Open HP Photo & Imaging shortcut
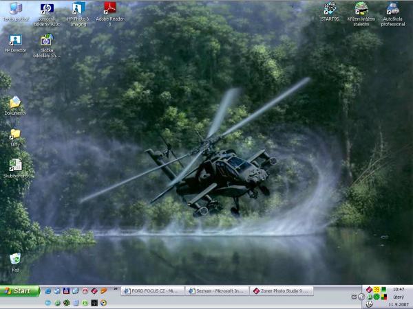 78,9
